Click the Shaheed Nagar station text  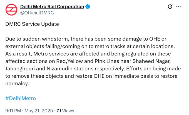click(151, 61)
